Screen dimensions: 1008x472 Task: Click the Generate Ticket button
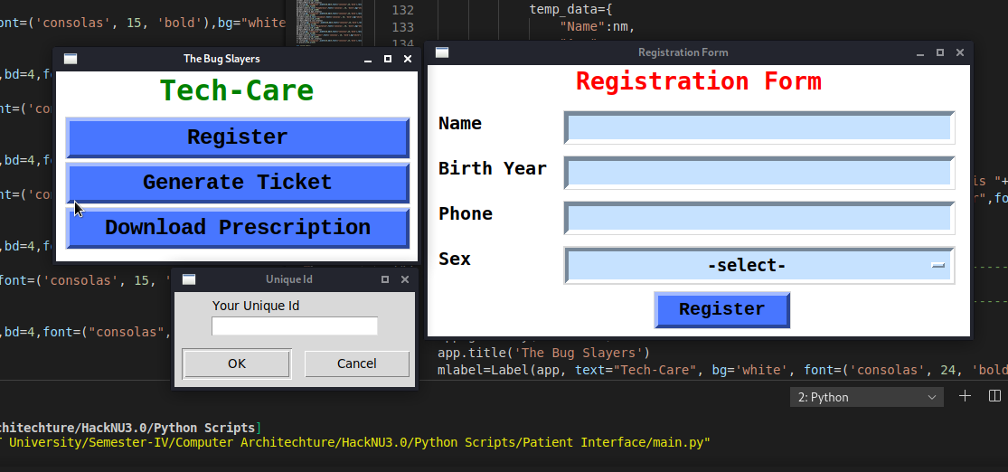click(x=237, y=183)
